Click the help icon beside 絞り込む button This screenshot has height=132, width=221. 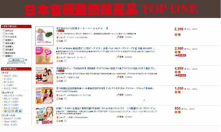(26, 60)
